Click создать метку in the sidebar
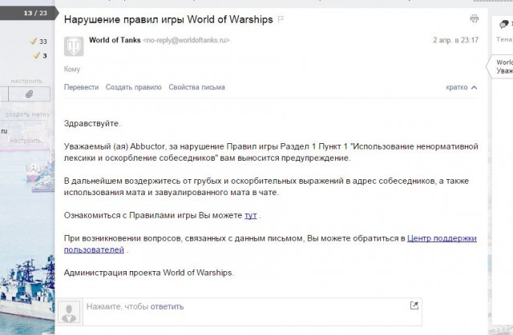513x335 pixels. pos(27,114)
